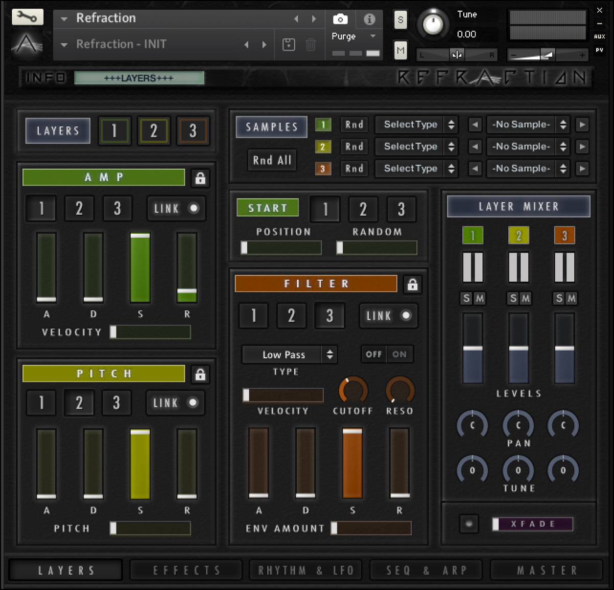Open the Low Pass filter type dropdown
Image resolution: width=614 pixels, height=590 pixels.
[290, 354]
